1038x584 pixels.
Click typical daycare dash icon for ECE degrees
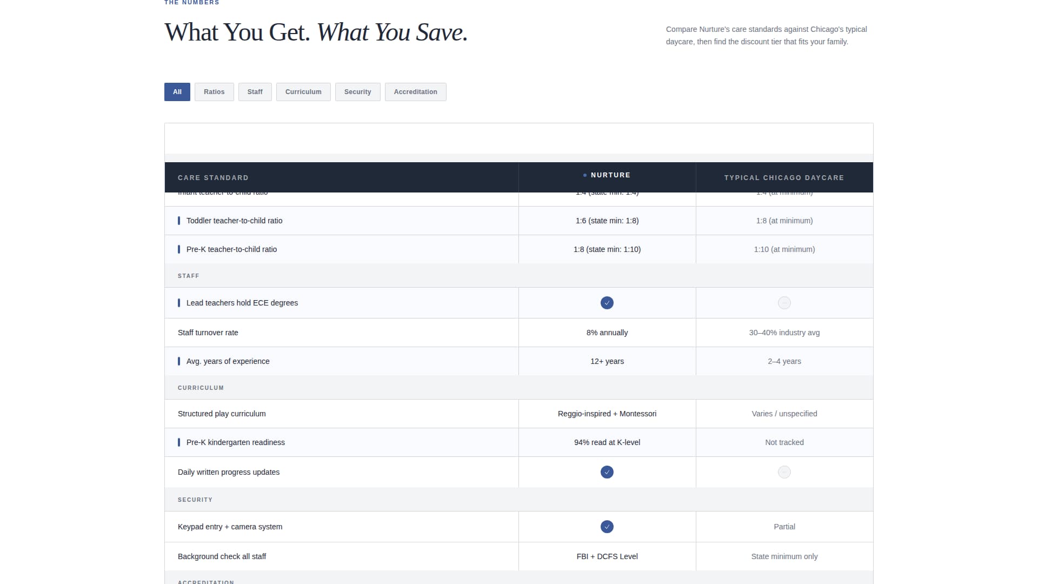tap(784, 303)
